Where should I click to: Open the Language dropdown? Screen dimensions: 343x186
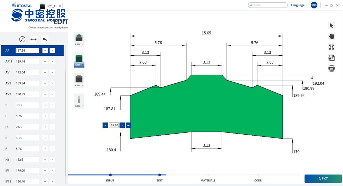pyautogui.click(x=299, y=5)
